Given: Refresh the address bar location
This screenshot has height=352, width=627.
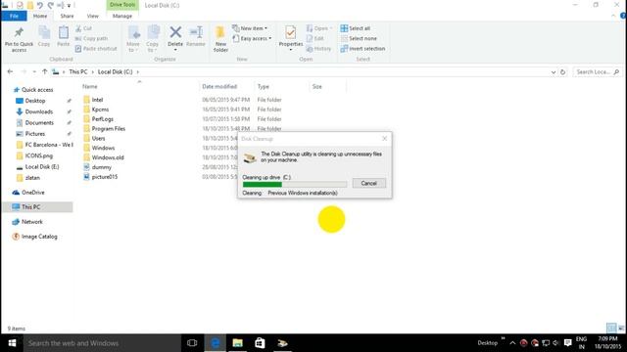Looking at the screenshot, I should tap(562, 71).
